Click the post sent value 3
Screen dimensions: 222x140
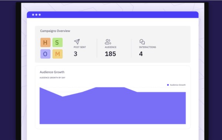[x=75, y=54]
